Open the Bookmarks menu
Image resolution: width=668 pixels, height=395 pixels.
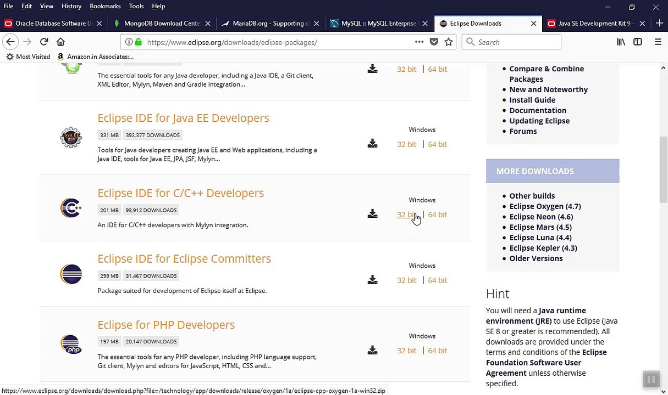click(105, 6)
